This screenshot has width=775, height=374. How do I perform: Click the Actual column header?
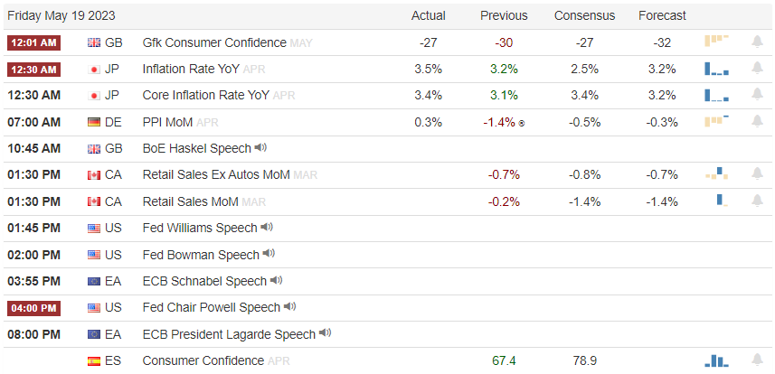[428, 16]
